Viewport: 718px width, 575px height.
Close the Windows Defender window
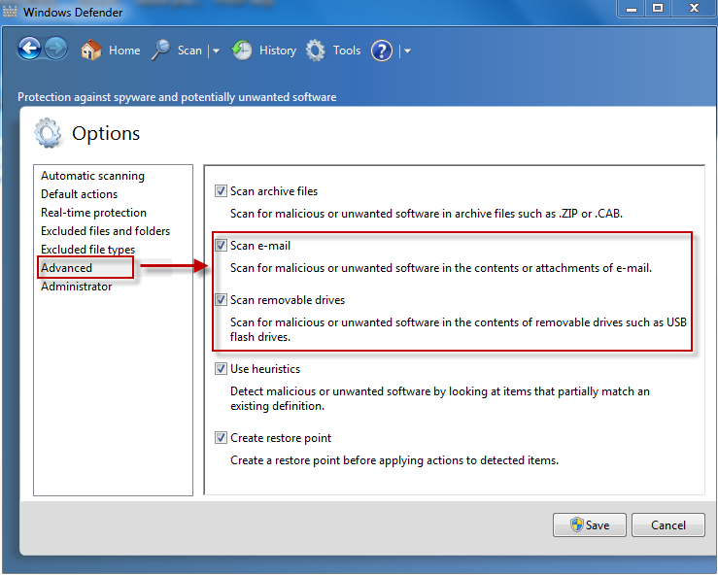(x=694, y=8)
